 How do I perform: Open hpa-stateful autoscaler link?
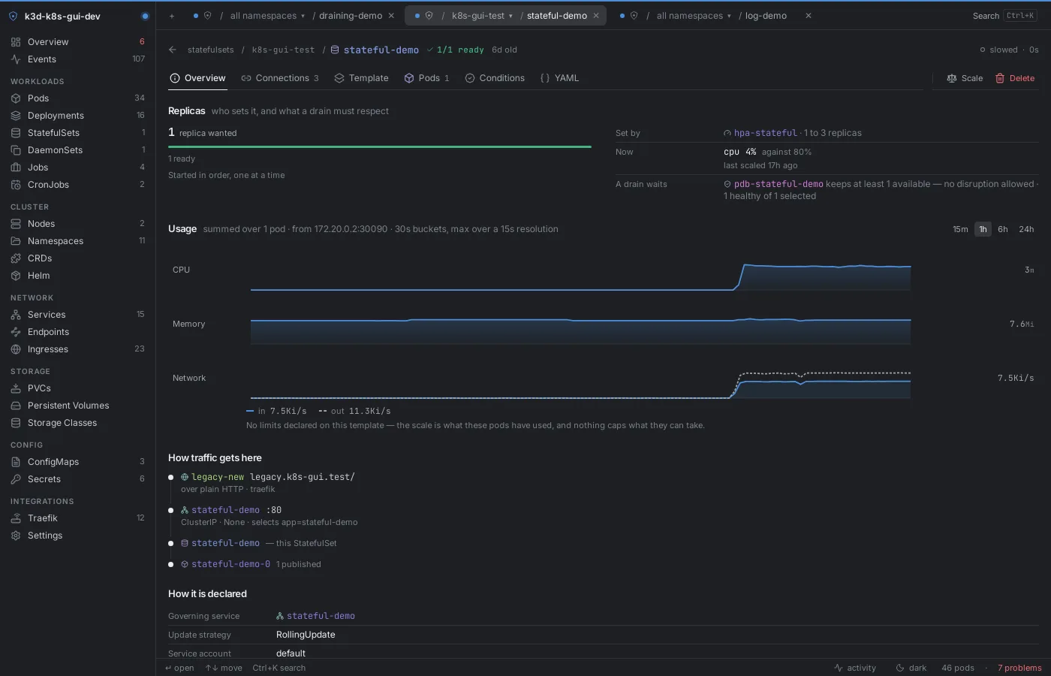(765, 133)
